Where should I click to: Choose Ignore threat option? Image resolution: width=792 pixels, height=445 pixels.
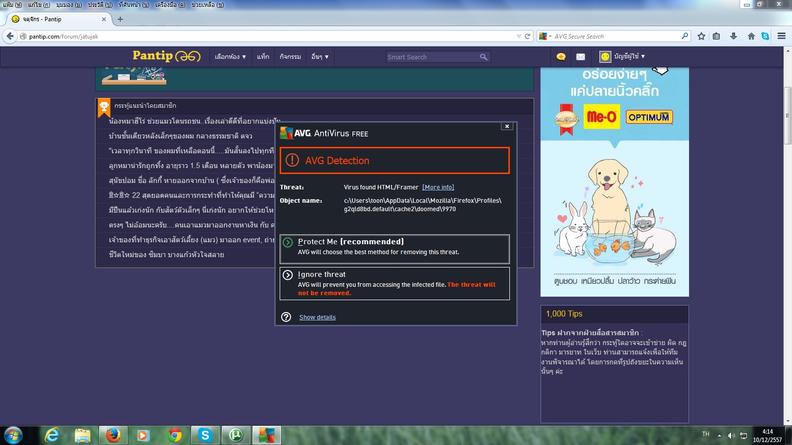pyautogui.click(x=395, y=283)
